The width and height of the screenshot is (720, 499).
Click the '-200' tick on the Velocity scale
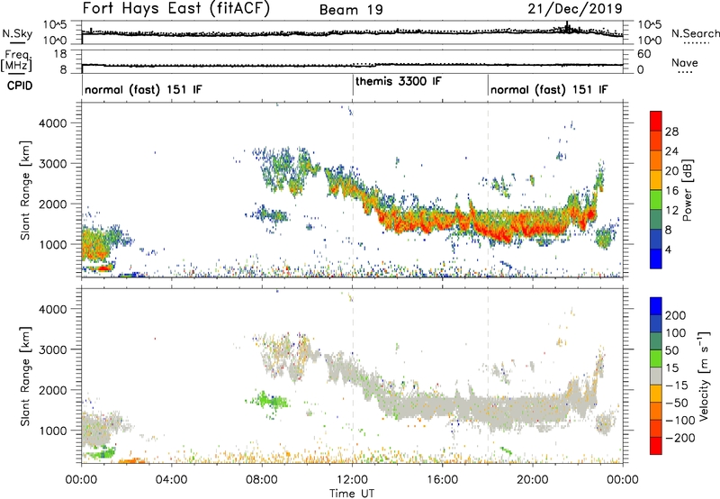[x=680, y=438]
